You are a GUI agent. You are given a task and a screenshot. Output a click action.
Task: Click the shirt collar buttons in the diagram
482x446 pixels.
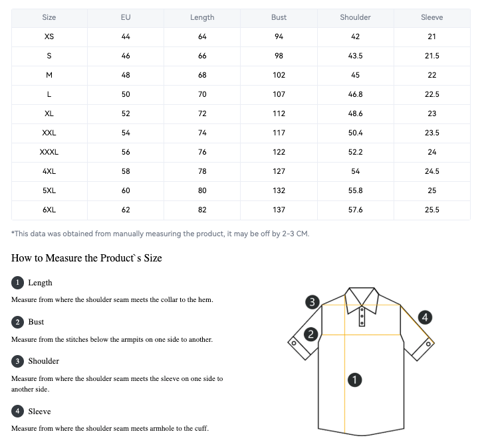click(x=362, y=316)
